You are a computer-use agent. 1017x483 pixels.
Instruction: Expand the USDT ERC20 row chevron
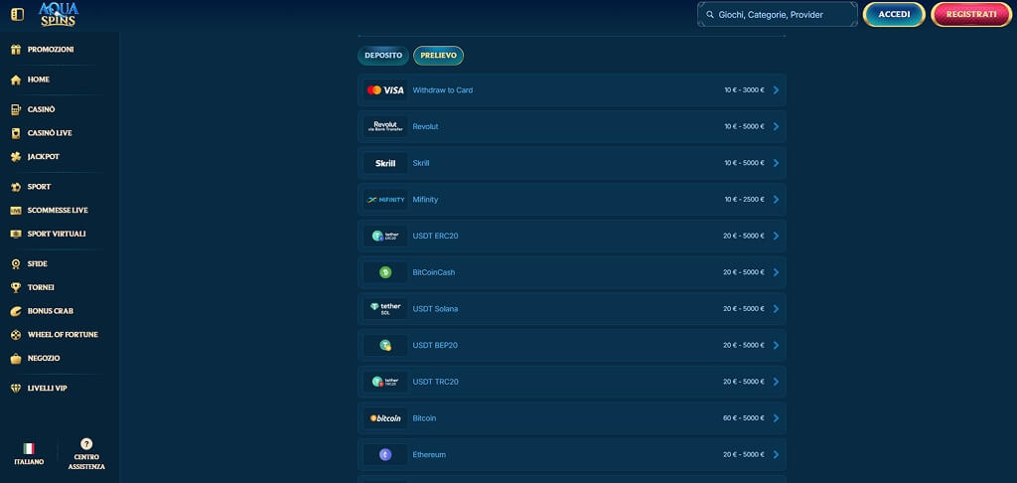pyautogui.click(x=776, y=236)
